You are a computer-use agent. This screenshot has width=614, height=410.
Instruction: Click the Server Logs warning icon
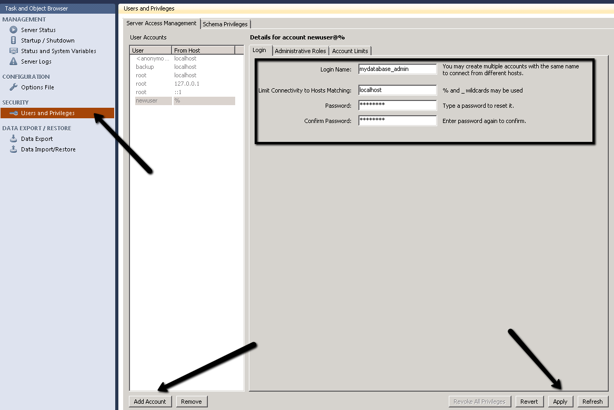[x=14, y=61]
